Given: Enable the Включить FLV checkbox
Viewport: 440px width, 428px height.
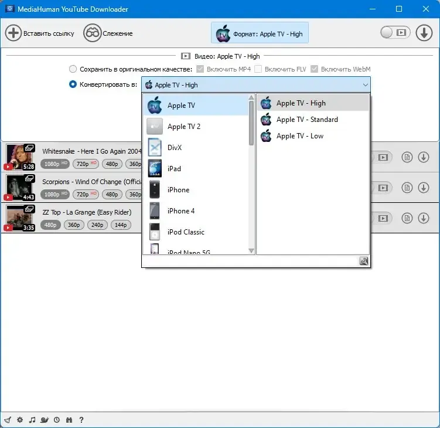Looking at the screenshot, I should tap(258, 69).
